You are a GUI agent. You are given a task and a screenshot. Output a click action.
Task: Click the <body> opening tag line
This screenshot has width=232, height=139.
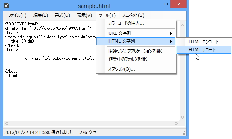click(11, 50)
